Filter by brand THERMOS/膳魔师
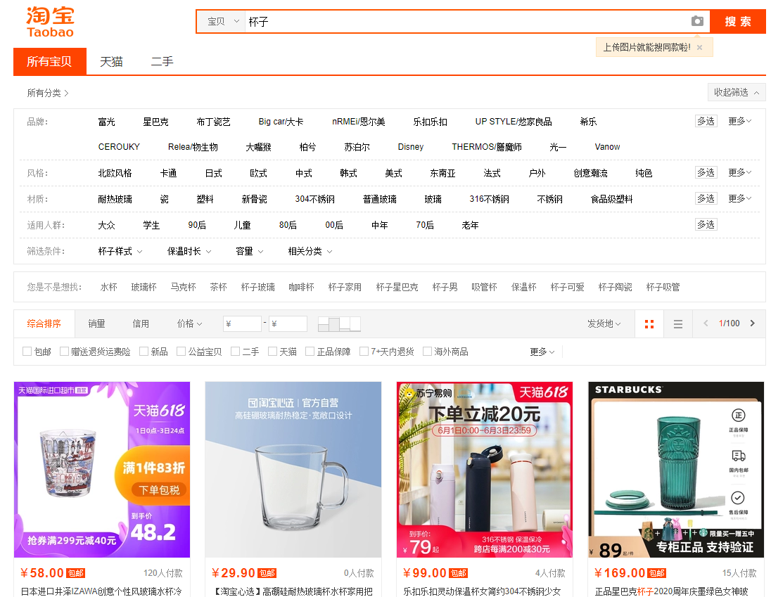The width and height of the screenshot is (771, 597). 486,147
